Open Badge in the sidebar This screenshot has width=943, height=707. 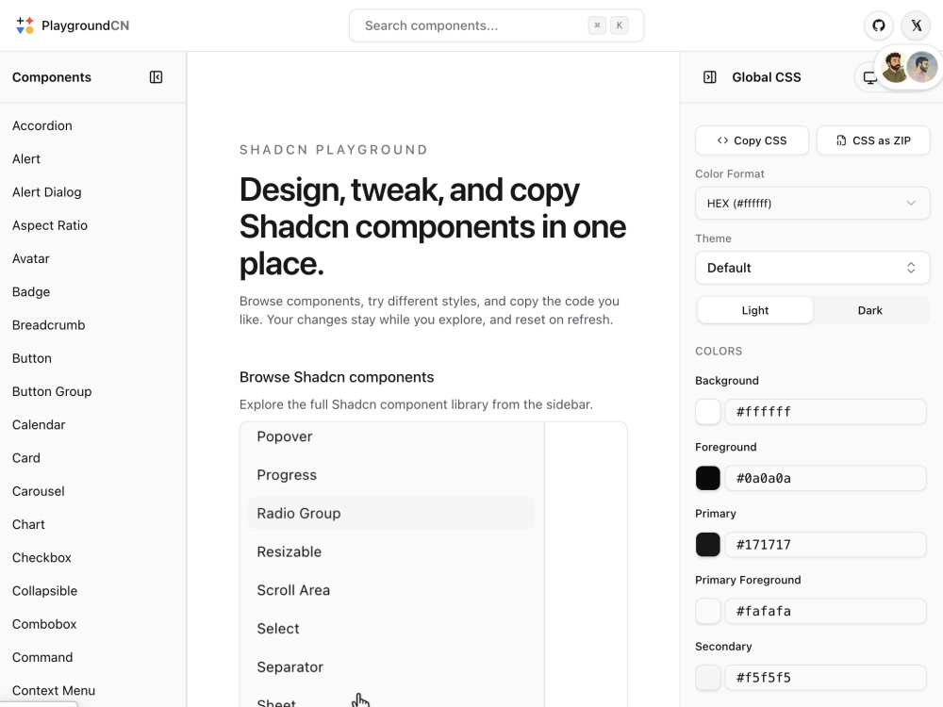(31, 291)
